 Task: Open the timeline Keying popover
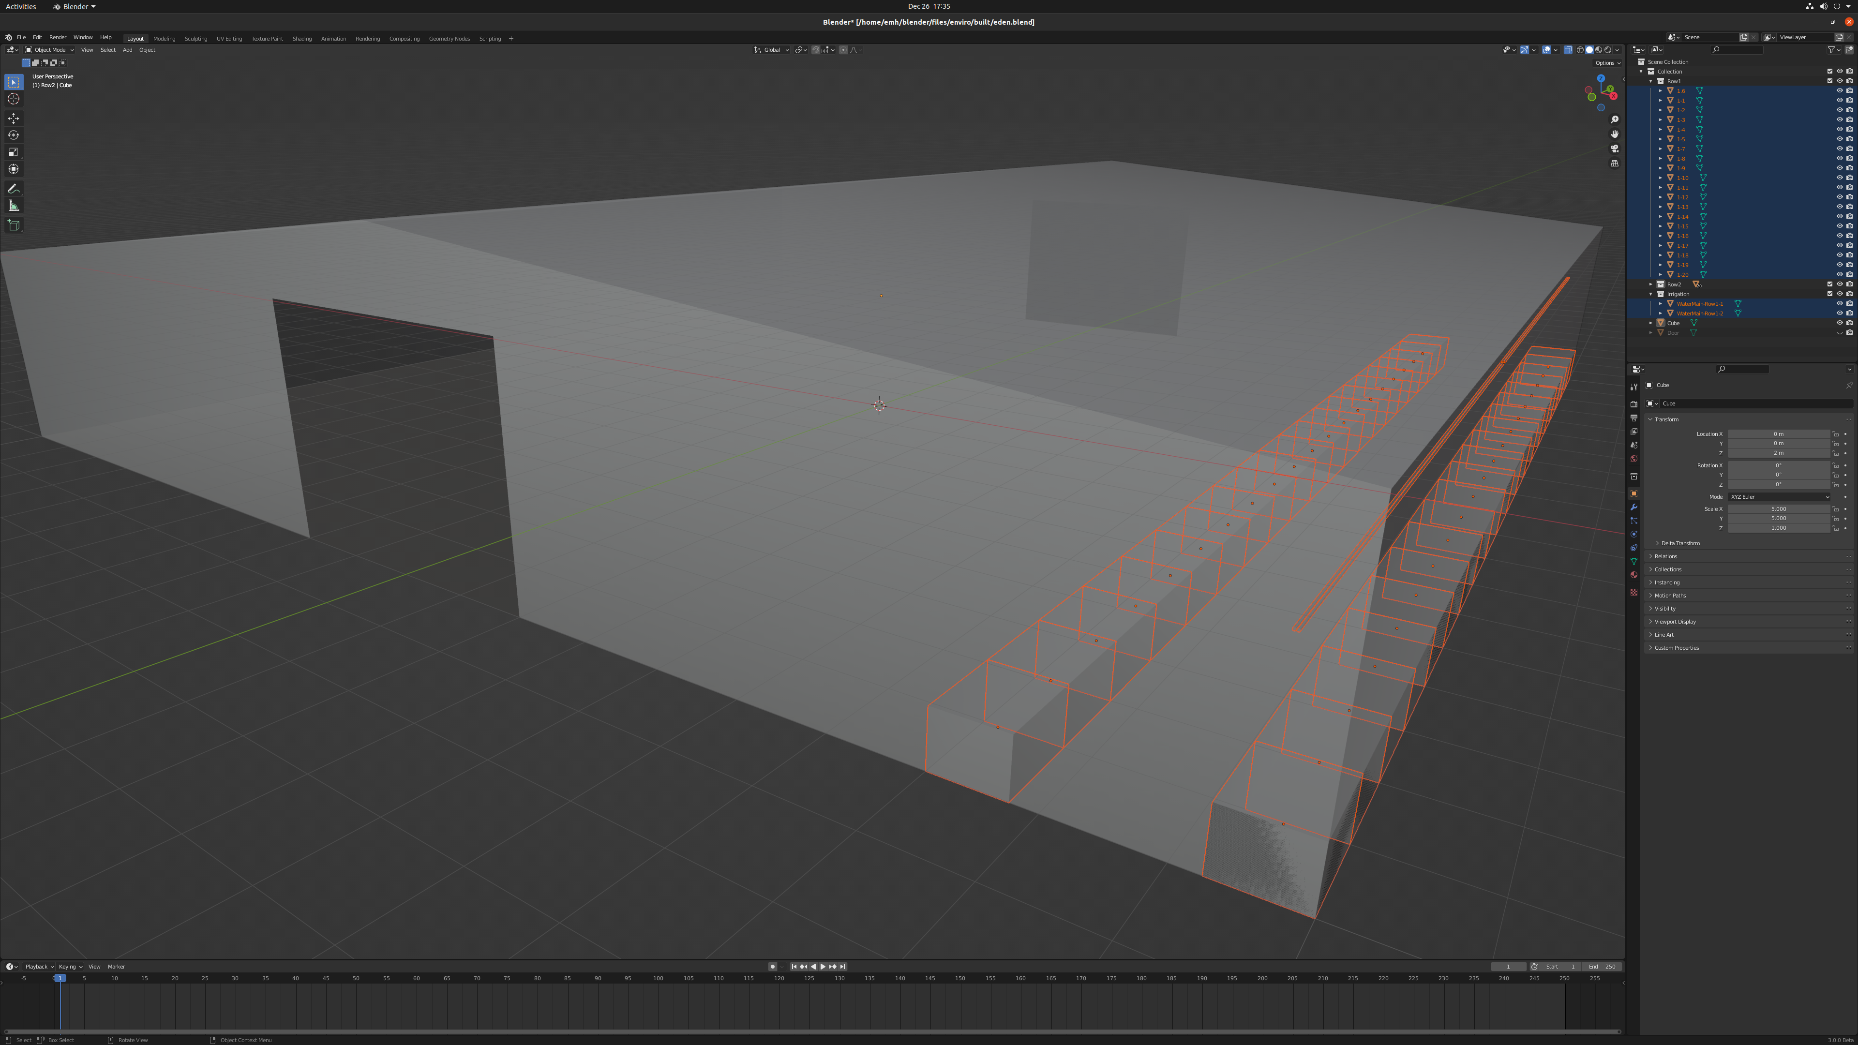point(70,967)
